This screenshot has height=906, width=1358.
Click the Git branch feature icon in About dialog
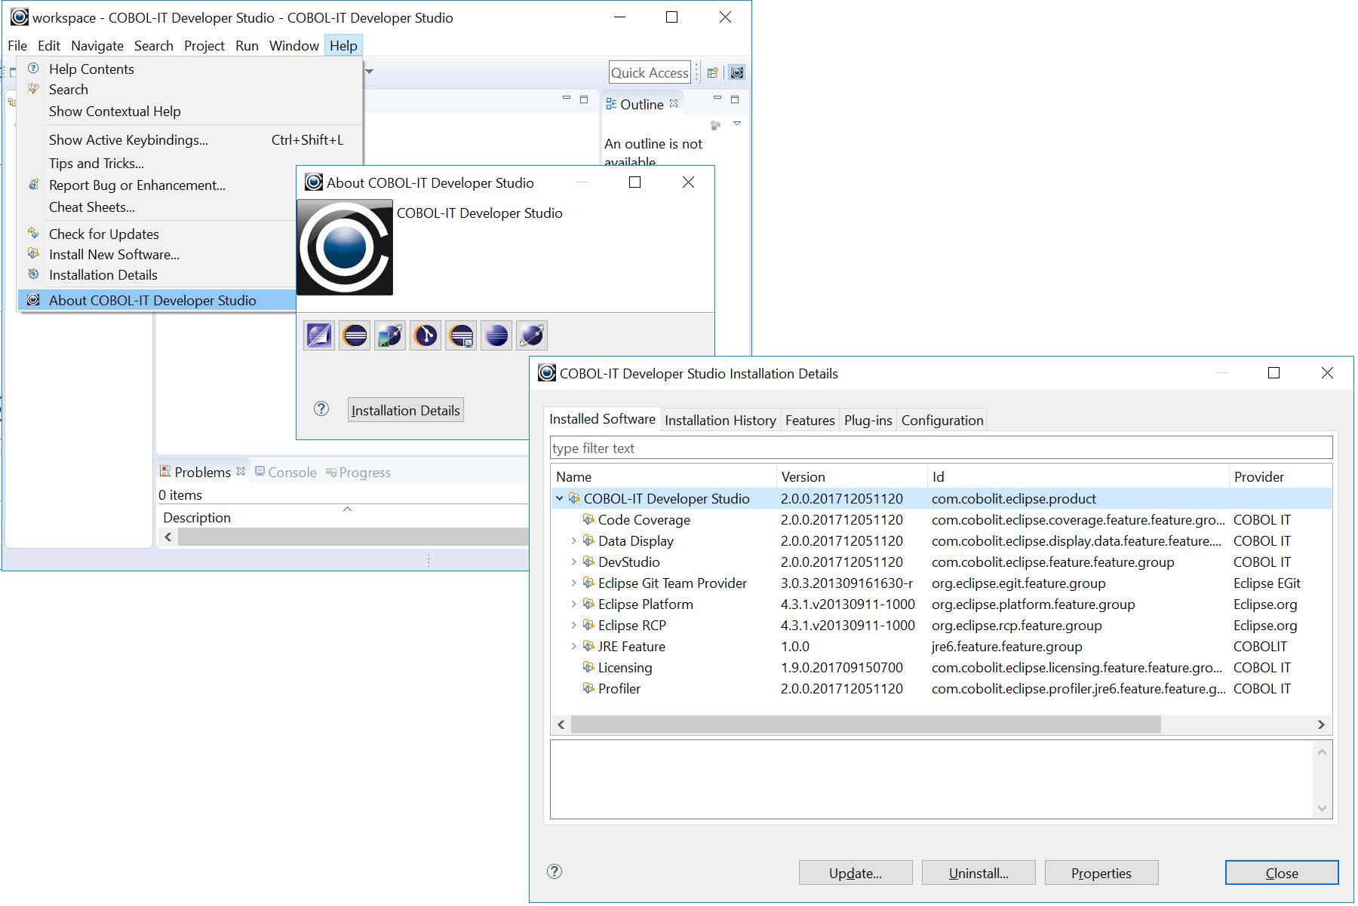(x=426, y=335)
